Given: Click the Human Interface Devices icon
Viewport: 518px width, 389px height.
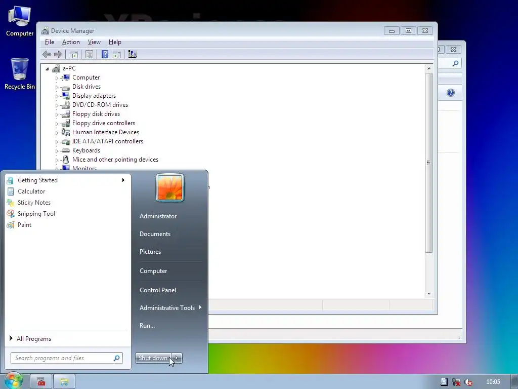Looking at the screenshot, I should tap(65, 132).
